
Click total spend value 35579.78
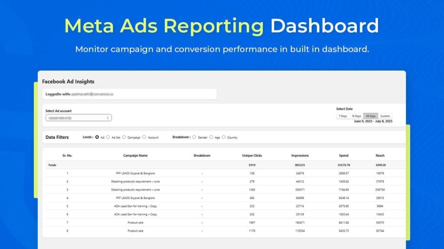(344, 165)
